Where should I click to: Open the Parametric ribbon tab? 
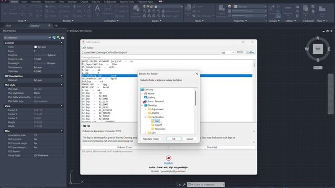coord(50,2)
